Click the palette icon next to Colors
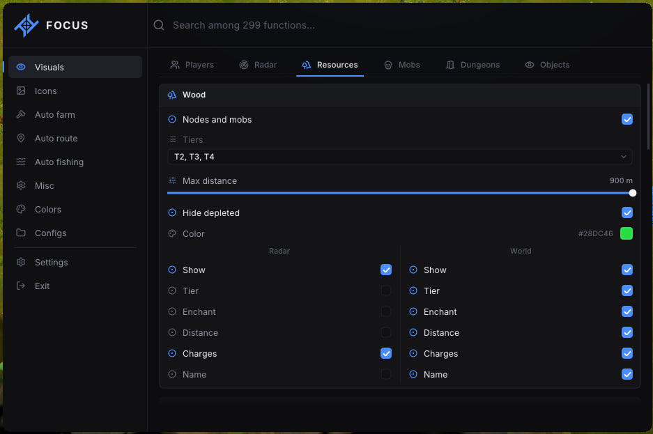 [x=21, y=209]
